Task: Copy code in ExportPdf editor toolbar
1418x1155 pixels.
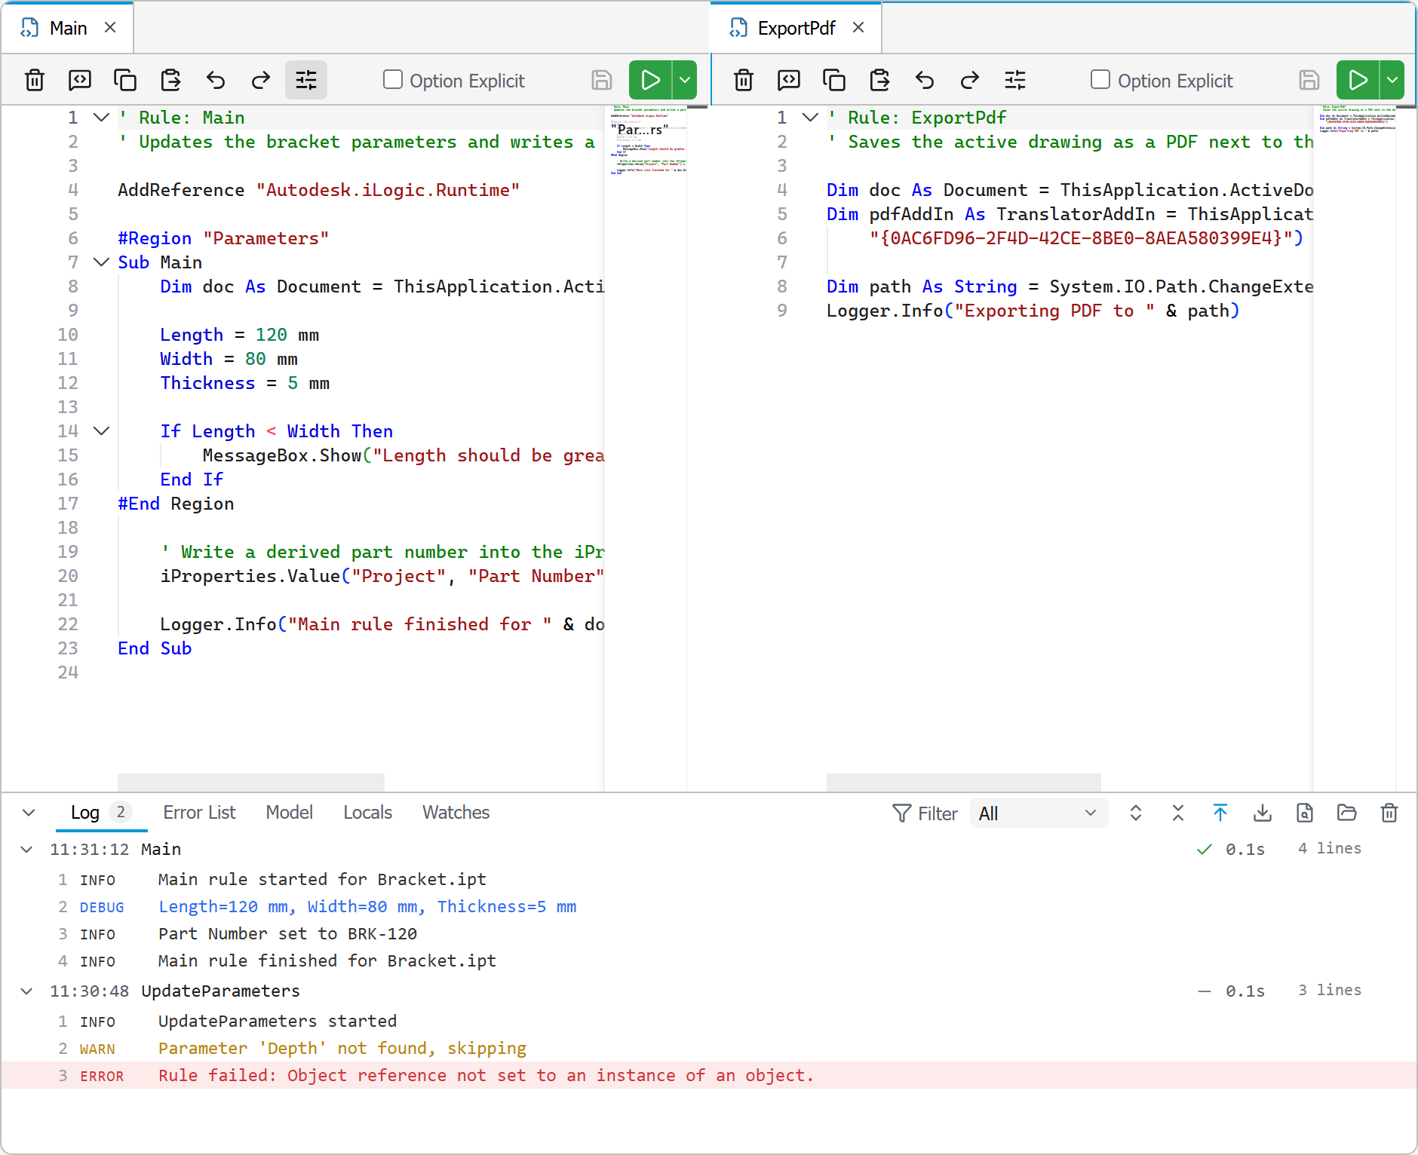Action: [x=834, y=80]
